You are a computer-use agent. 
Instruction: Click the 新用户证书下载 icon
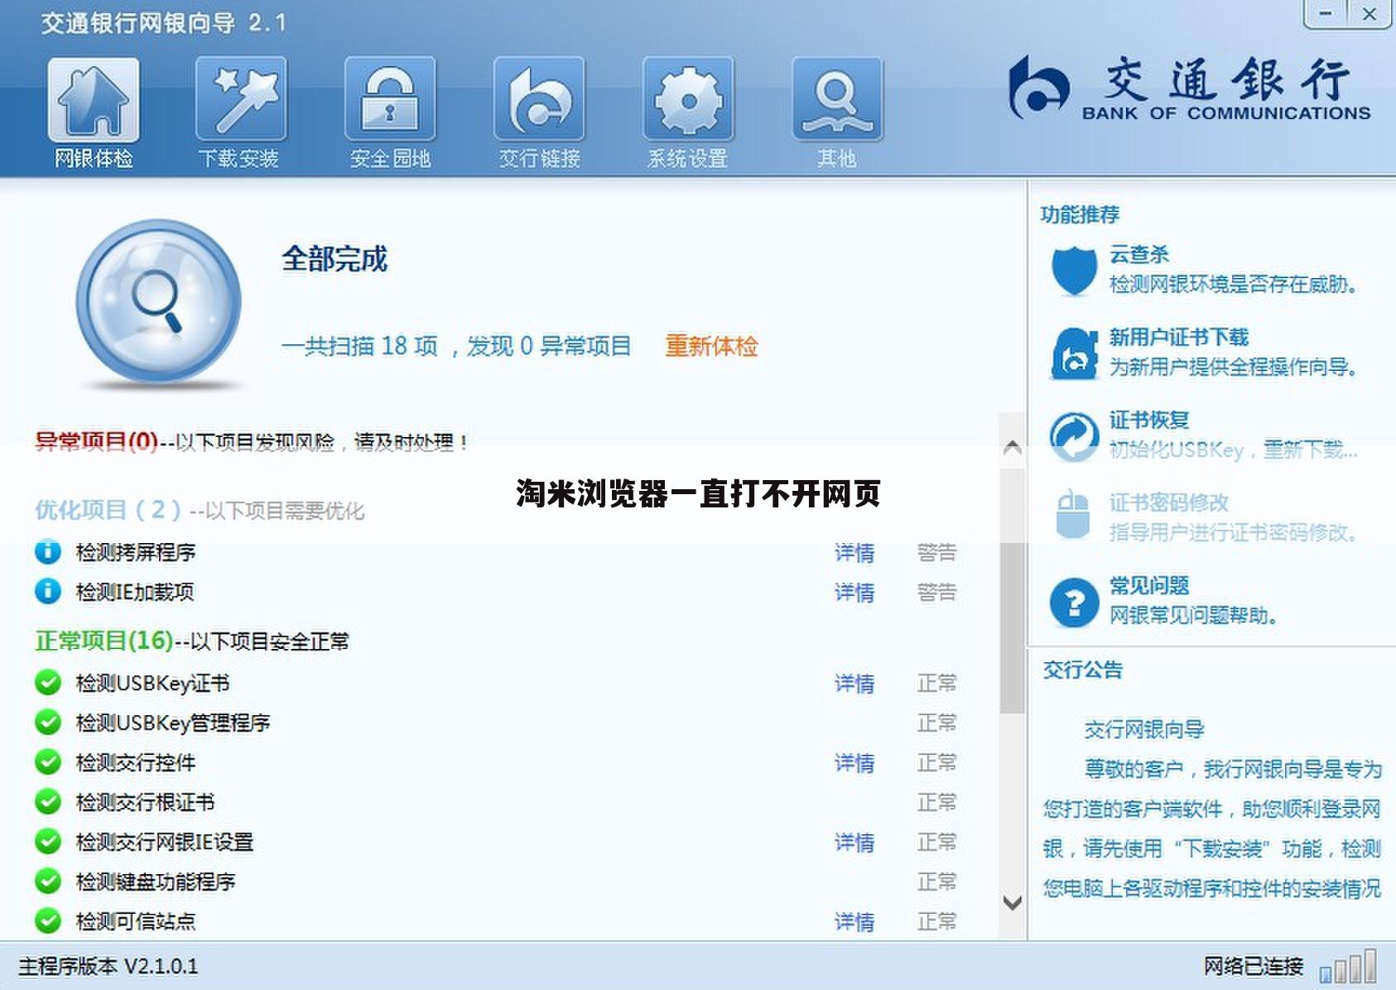pos(1073,353)
